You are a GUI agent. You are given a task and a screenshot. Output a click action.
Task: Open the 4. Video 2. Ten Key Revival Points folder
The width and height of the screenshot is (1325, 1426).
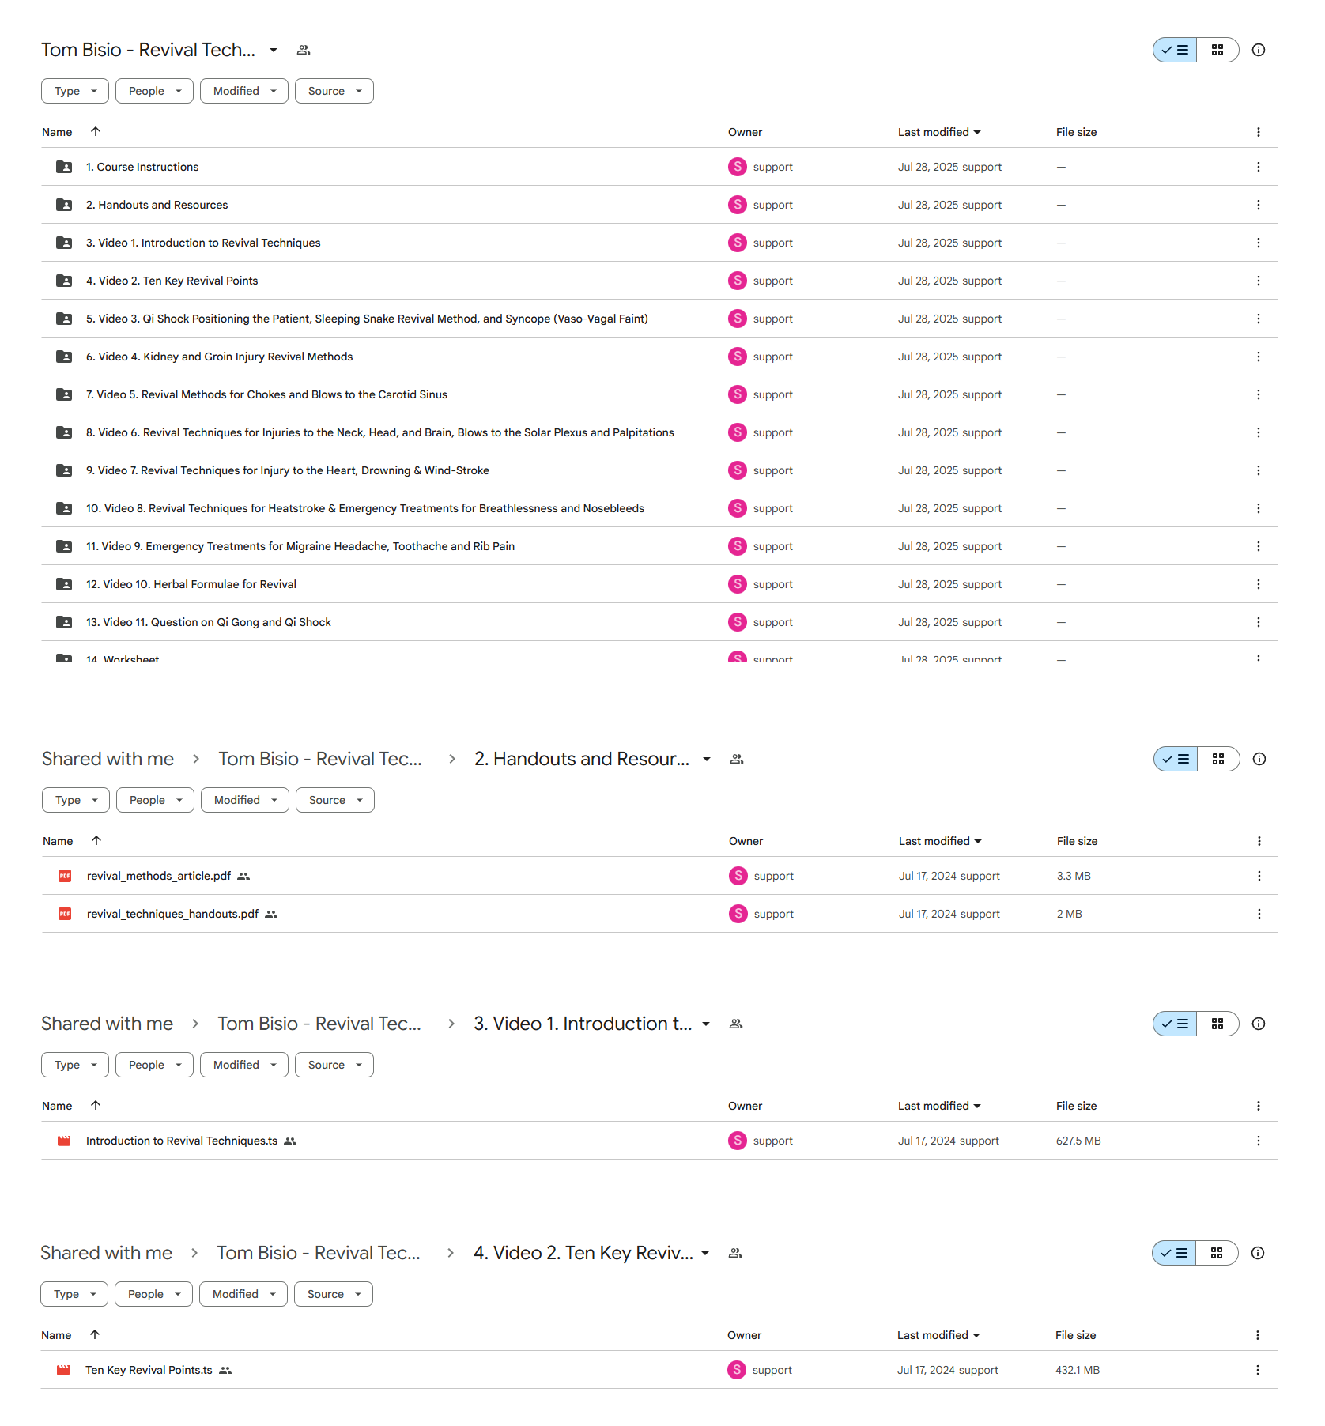tap(172, 281)
